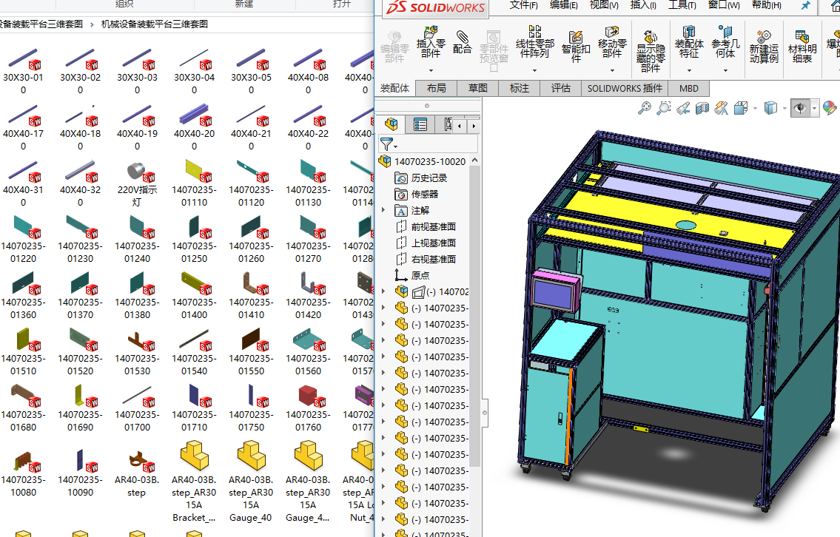Click the Edit Appearance color ball
The width and height of the screenshot is (840, 537).
coord(829,108)
